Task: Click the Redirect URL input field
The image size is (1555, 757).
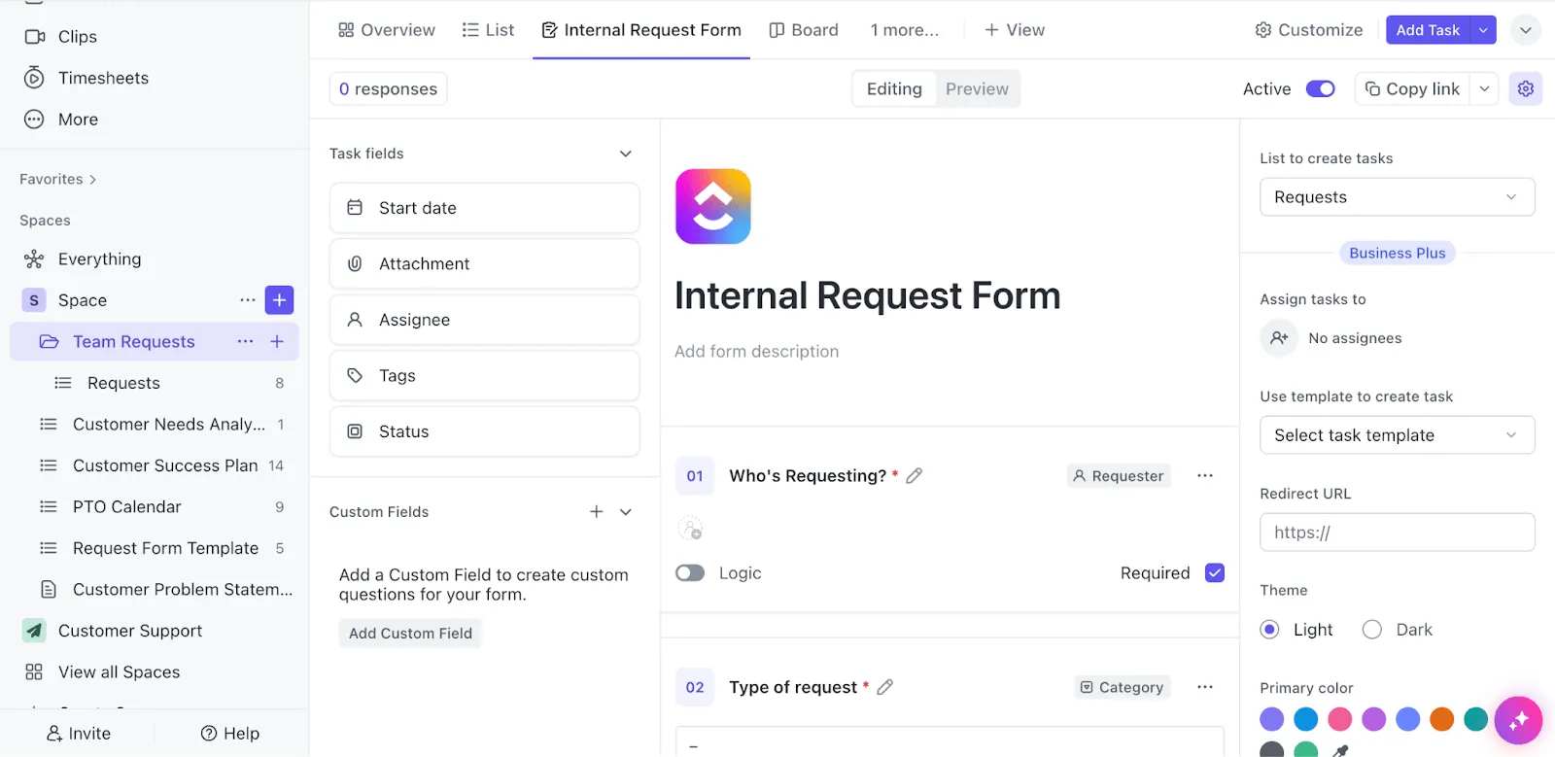Action: (x=1397, y=533)
